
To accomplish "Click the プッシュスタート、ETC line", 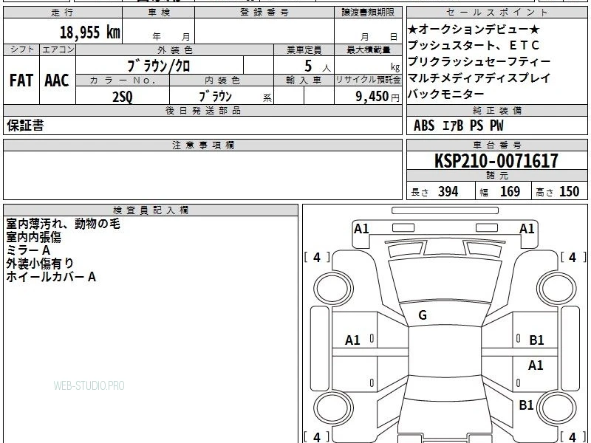I will click(x=474, y=45).
